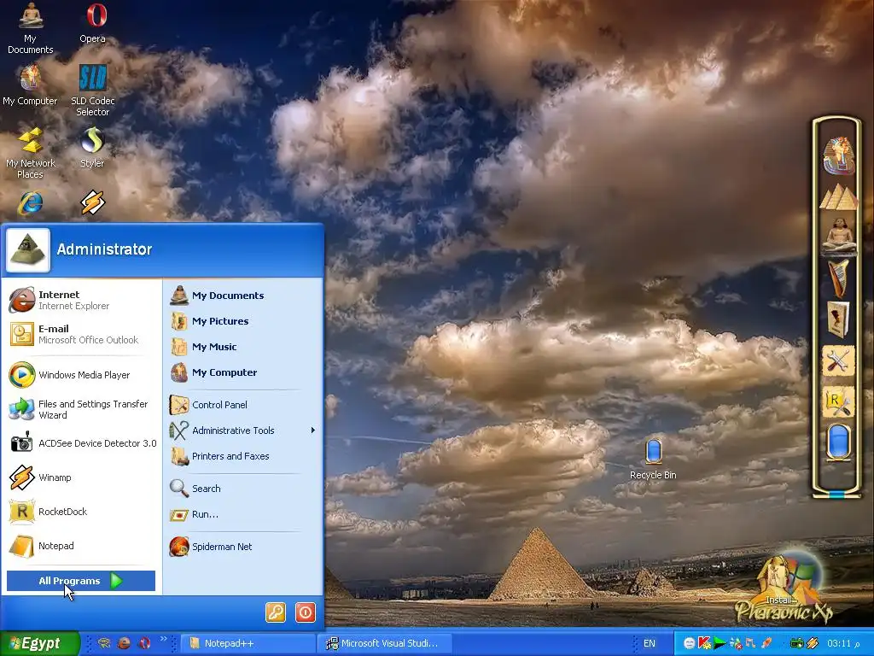This screenshot has height=656, width=874.
Task: Click the network disconnected tray icon
Action: (x=736, y=643)
